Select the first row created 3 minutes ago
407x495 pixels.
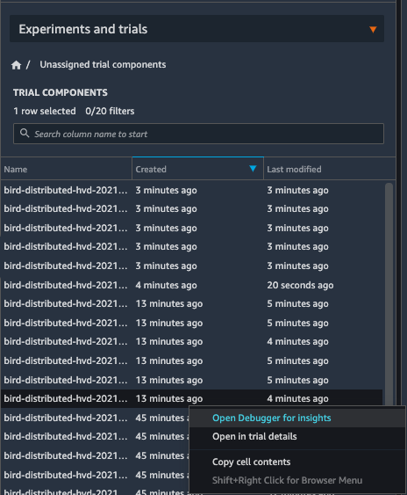click(191, 191)
